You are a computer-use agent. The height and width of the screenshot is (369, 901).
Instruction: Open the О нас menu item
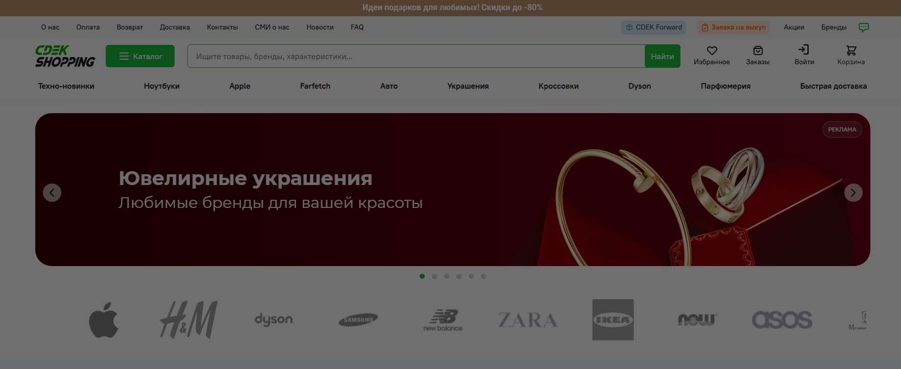50,28
